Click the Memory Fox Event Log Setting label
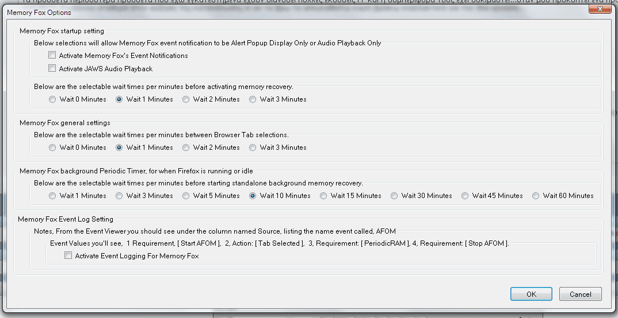Screen dimensions: 618x318 66,219
